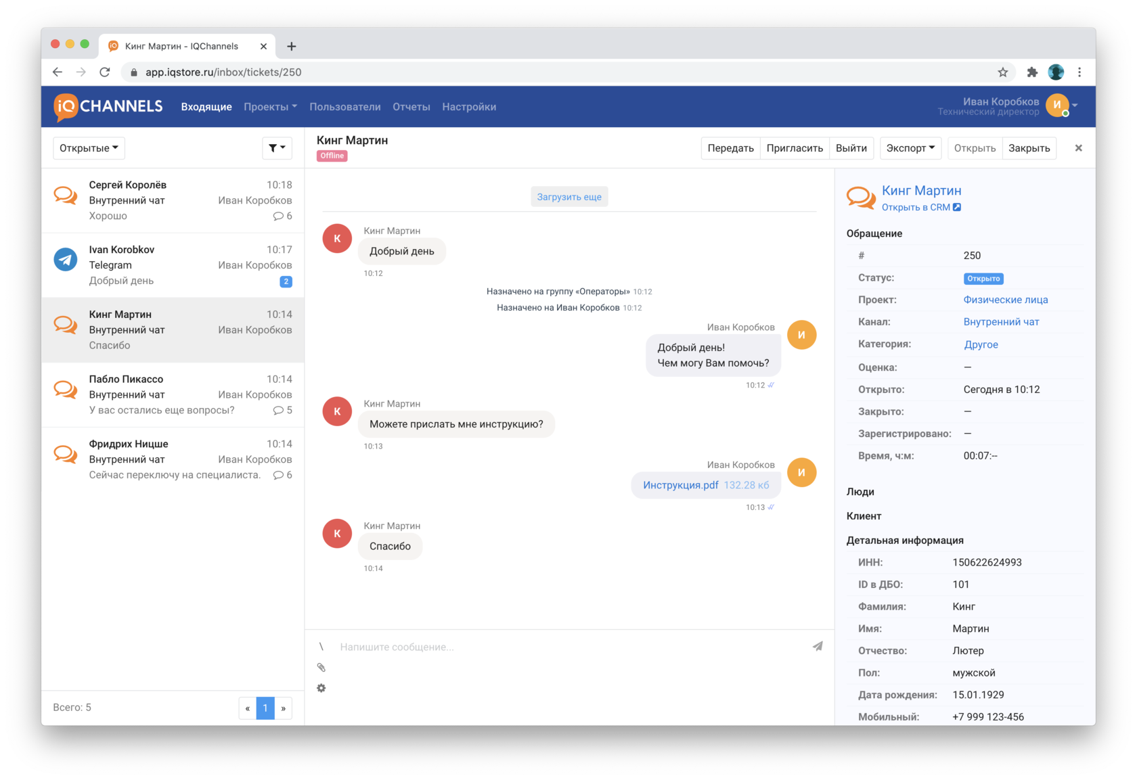Viewport: 1137px width, 780px height.
Task: Click Загрузить еще to load more messages
Action: 569,197
